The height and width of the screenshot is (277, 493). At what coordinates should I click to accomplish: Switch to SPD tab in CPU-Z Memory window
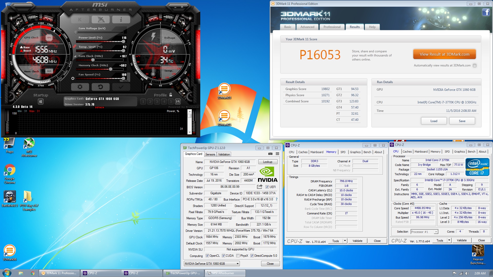343,152
